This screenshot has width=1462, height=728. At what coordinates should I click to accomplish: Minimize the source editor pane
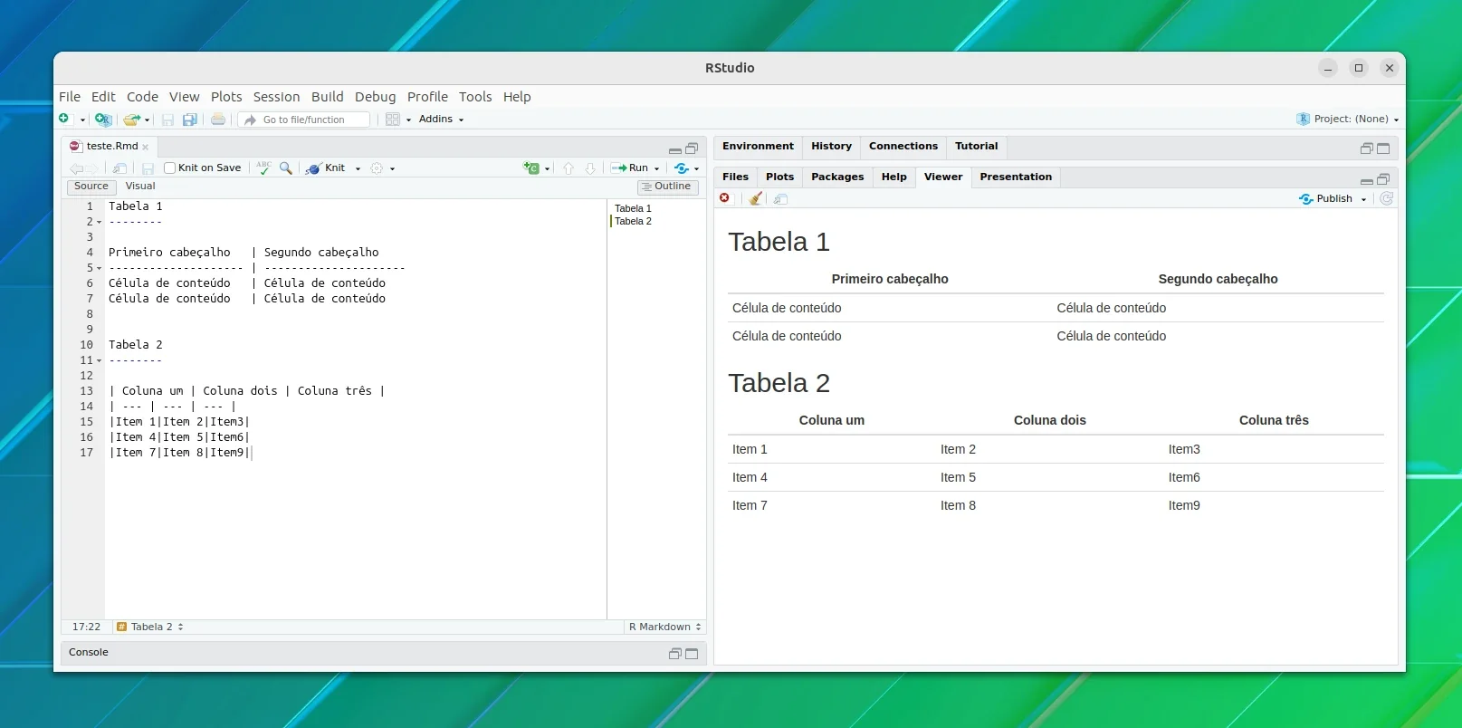675,149
